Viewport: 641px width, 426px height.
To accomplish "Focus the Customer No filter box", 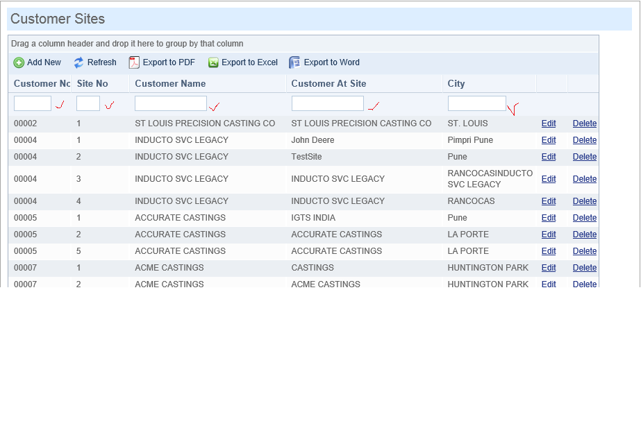I will point(33,103).
